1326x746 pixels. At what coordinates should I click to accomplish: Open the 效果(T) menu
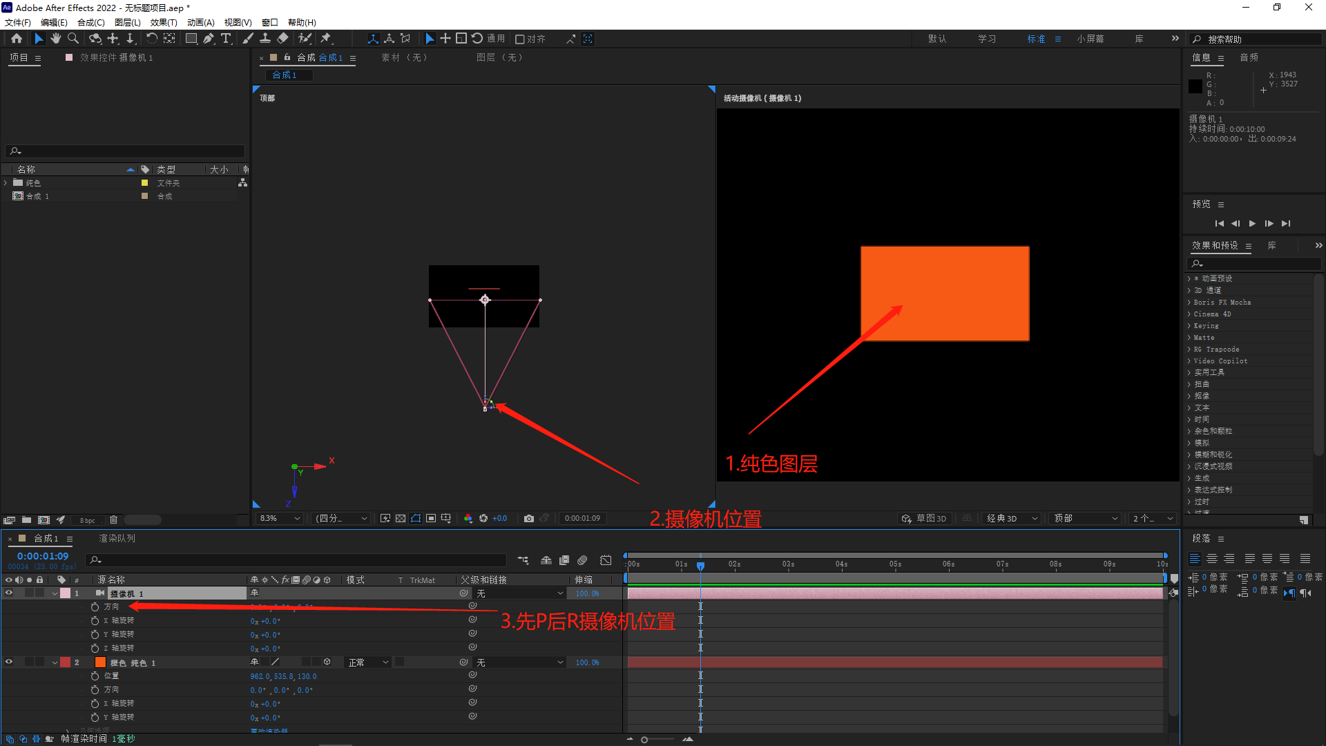[164, 22]
